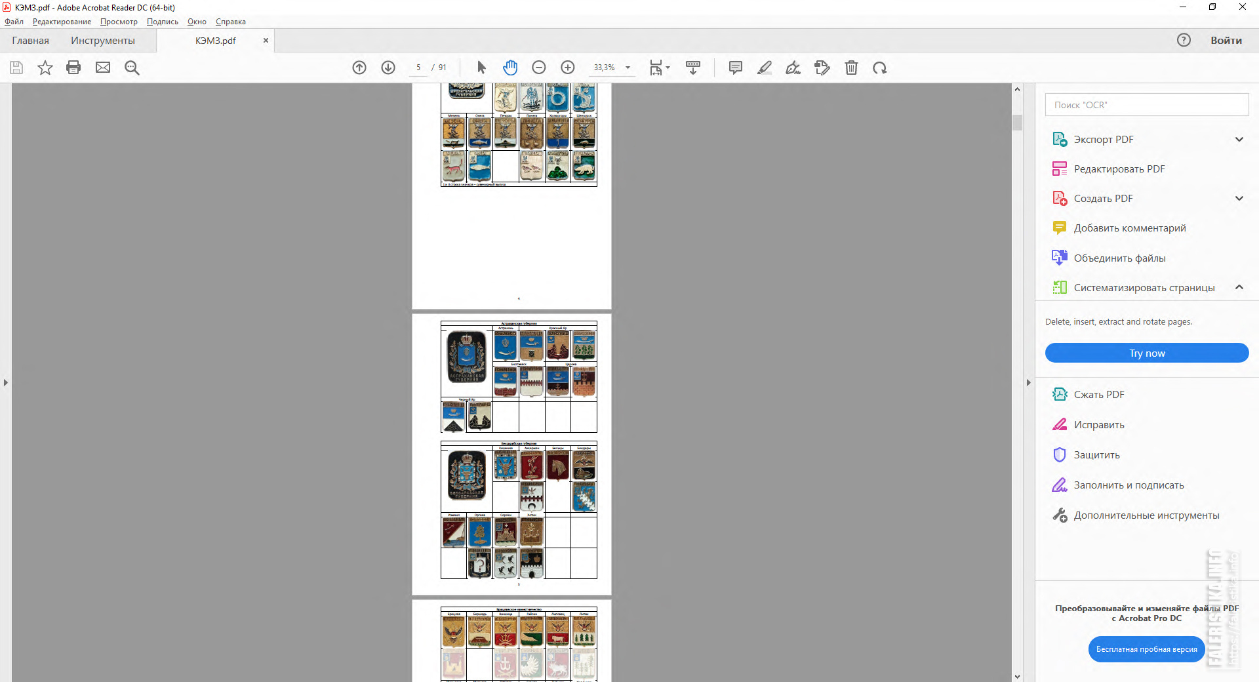
Task: Select the КЭМЗ.pdf document tab
Action: click(x=215, y=41)
